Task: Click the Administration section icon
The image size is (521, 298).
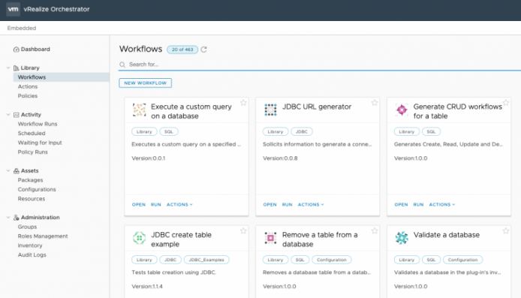Action: pyautogui.click(x=16, y=218)
